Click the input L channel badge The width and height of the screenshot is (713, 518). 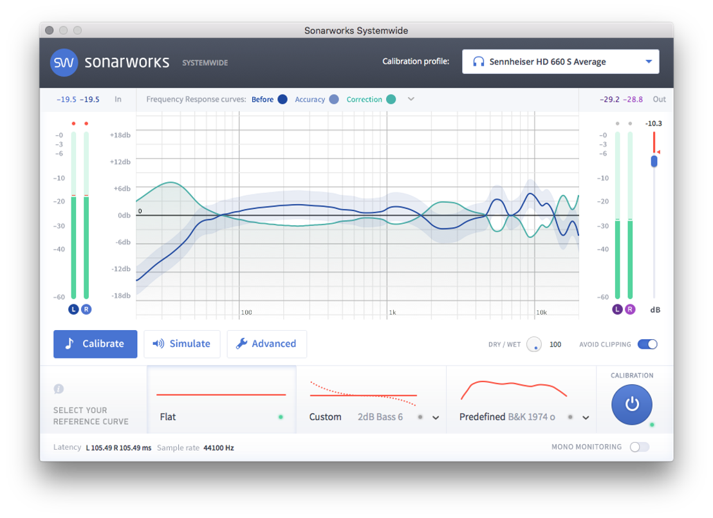(73, 310)
